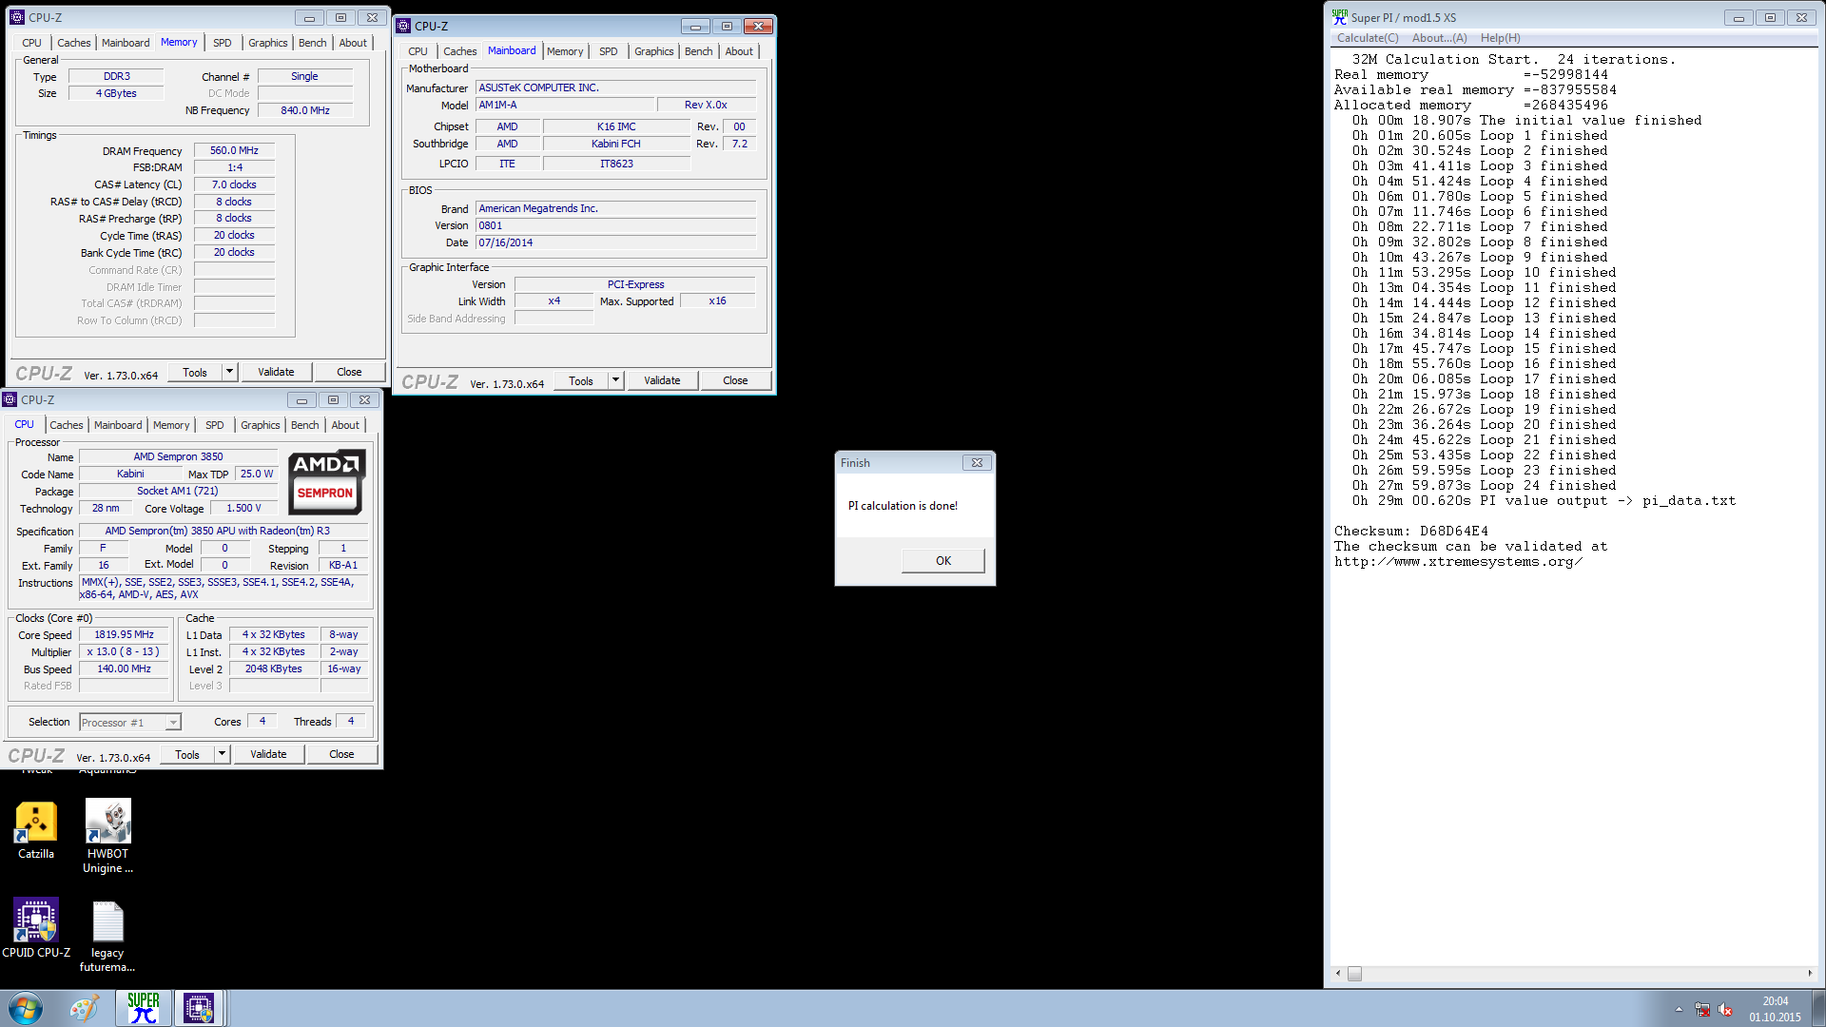Viewport: 1826px width, 1027px height.
Task: Click the mainboard Model AM1M-A field
Action: [x=567, y=105]
